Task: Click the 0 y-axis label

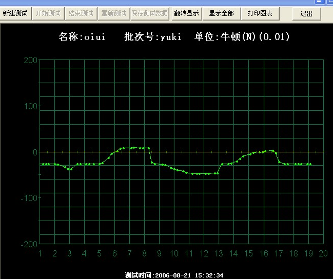Action: (35, 152)
